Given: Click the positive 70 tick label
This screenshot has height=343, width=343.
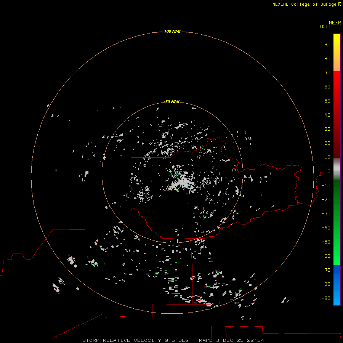Looking at the screenshot, I should pyautogui.click(x=327, y=73).
